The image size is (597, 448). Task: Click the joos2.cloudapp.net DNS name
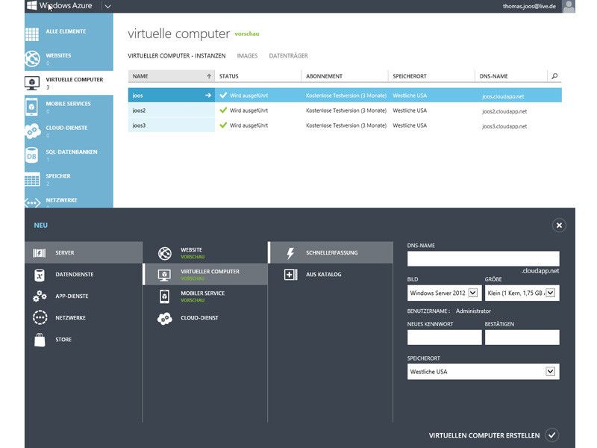tap(504, 111)
